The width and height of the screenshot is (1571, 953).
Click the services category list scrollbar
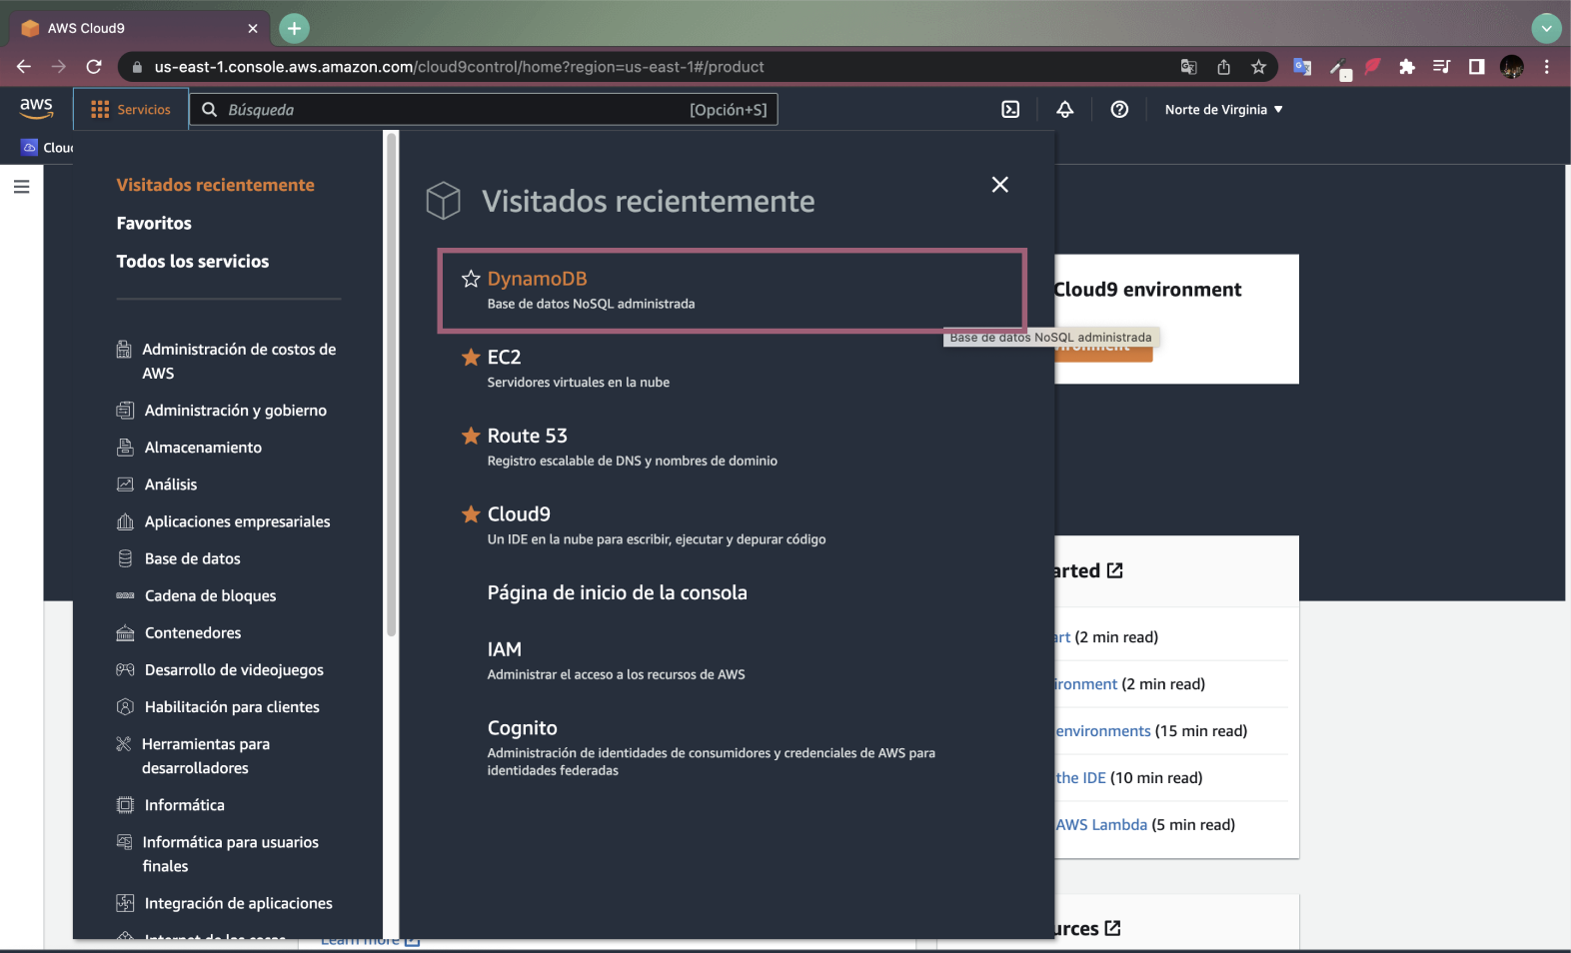392,385
